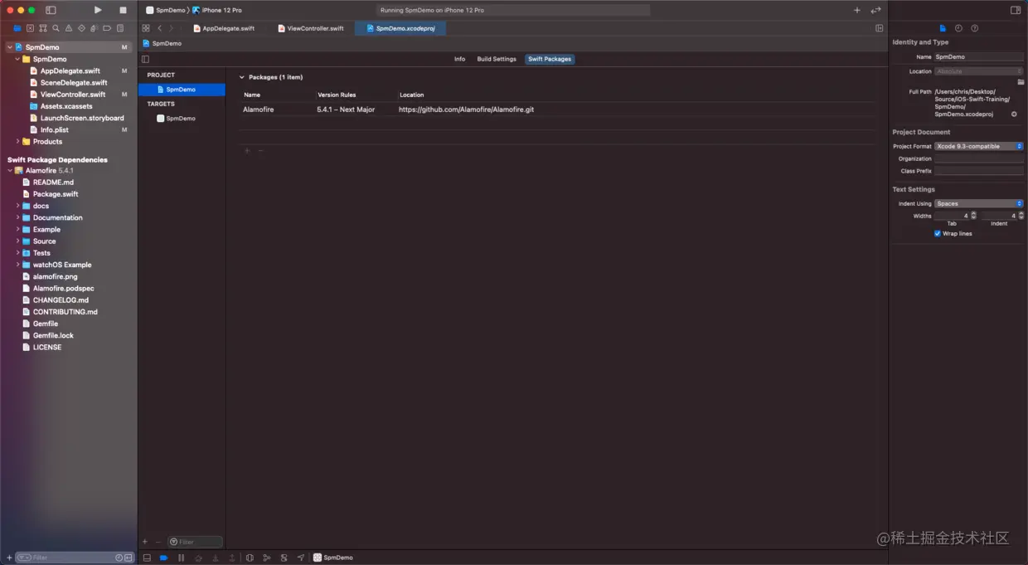Image resolution: width=1028 pixels, height=565 pixels.
Task: Open the Source Control navigator
Action: coord(30,28)
